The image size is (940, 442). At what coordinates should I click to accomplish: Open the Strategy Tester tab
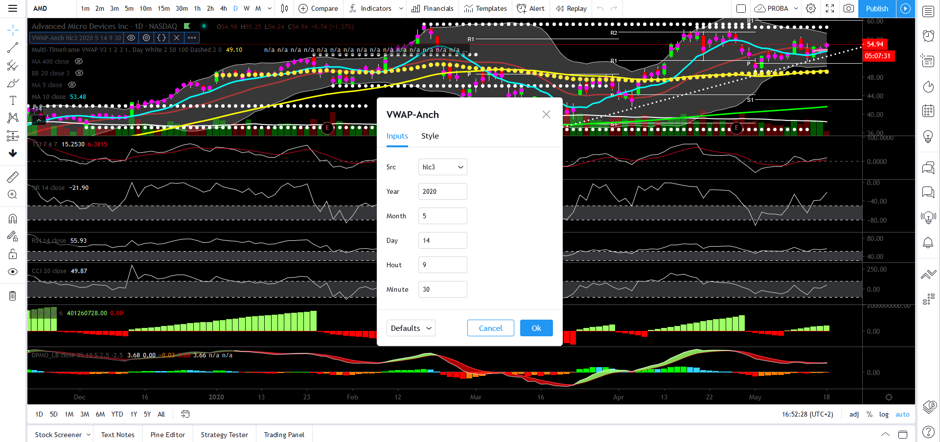click(225, 435)
